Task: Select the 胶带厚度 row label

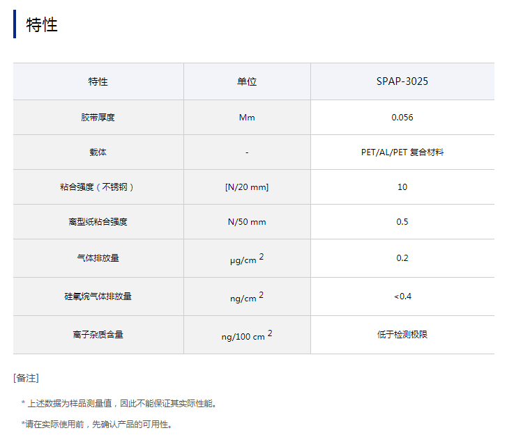Action: tap(98, 118)
